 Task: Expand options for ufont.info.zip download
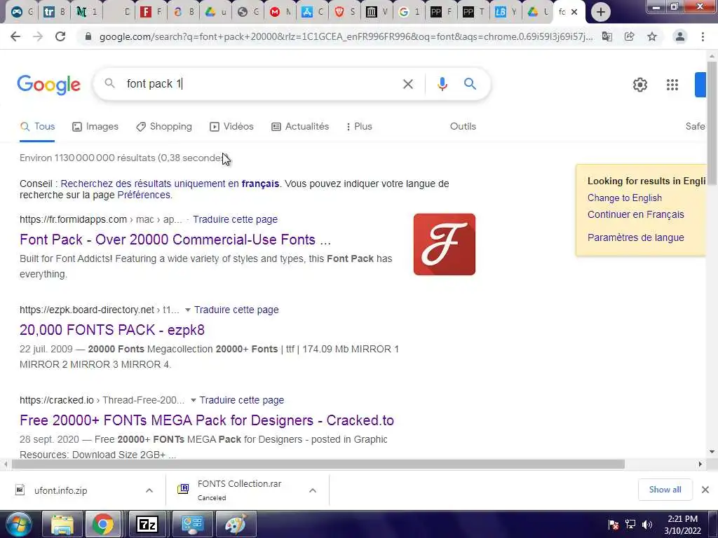tap(149, 490)
